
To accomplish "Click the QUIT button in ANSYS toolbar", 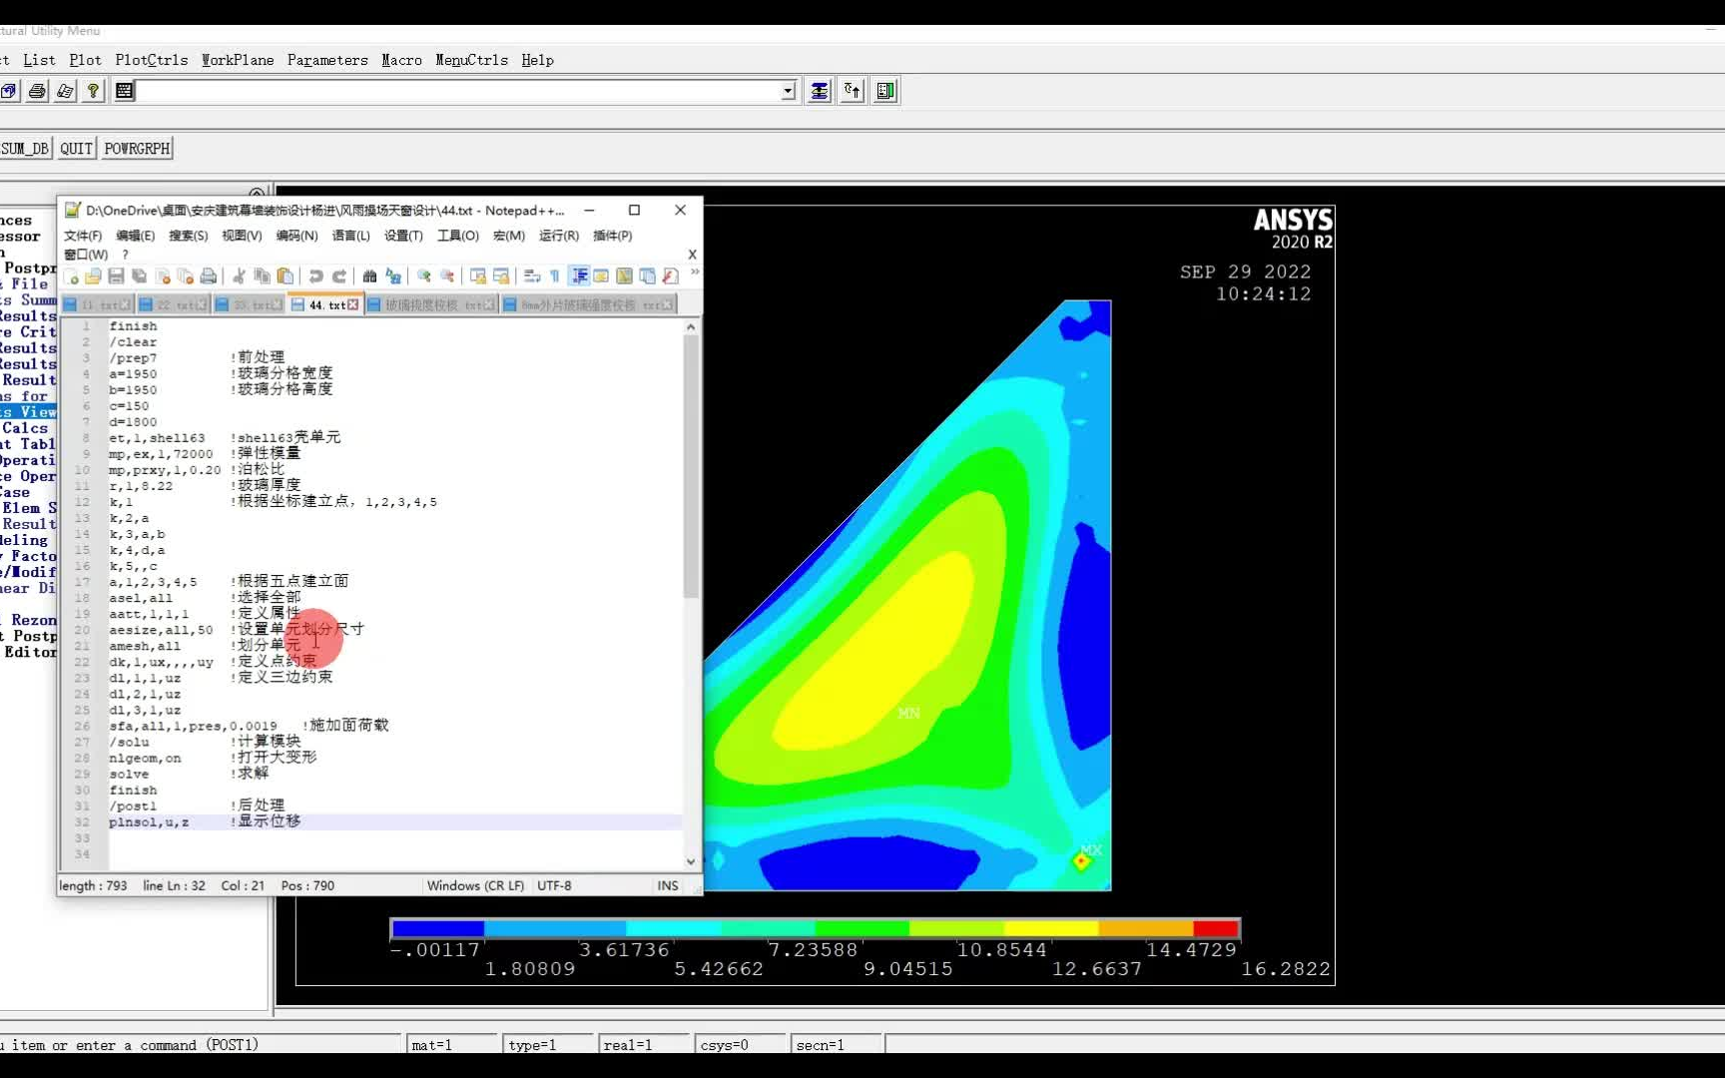I will click(x=76, y=149).
